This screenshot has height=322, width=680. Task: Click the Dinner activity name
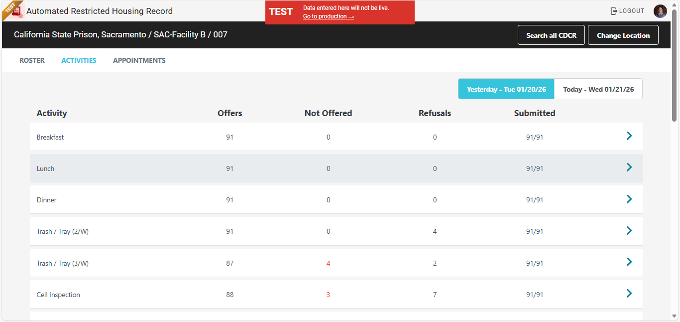[x=47, y=200]
